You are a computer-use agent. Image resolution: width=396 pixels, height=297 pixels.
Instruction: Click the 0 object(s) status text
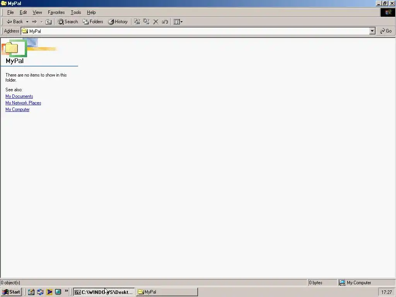coord(10,283)
